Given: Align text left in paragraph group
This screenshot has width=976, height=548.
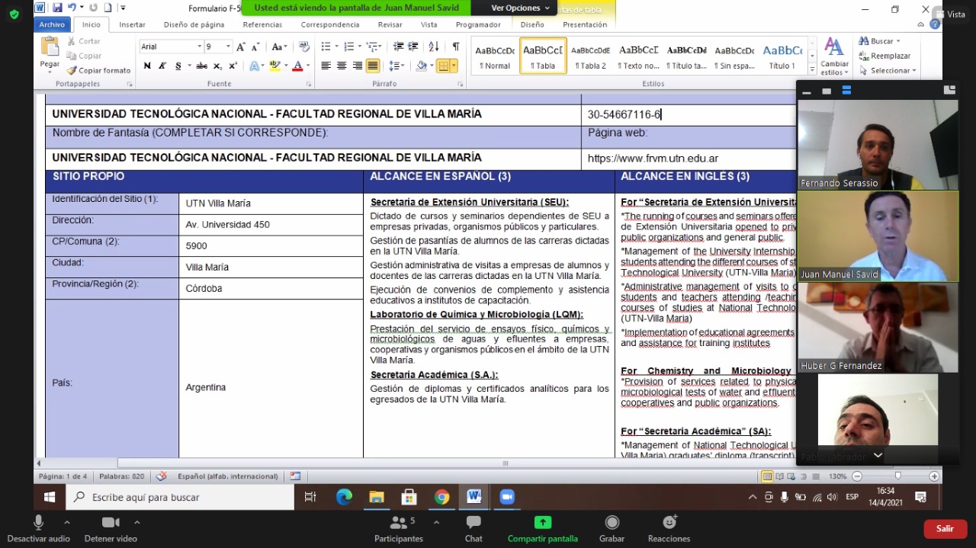Looking at the screenshot, I should point(326,66).
